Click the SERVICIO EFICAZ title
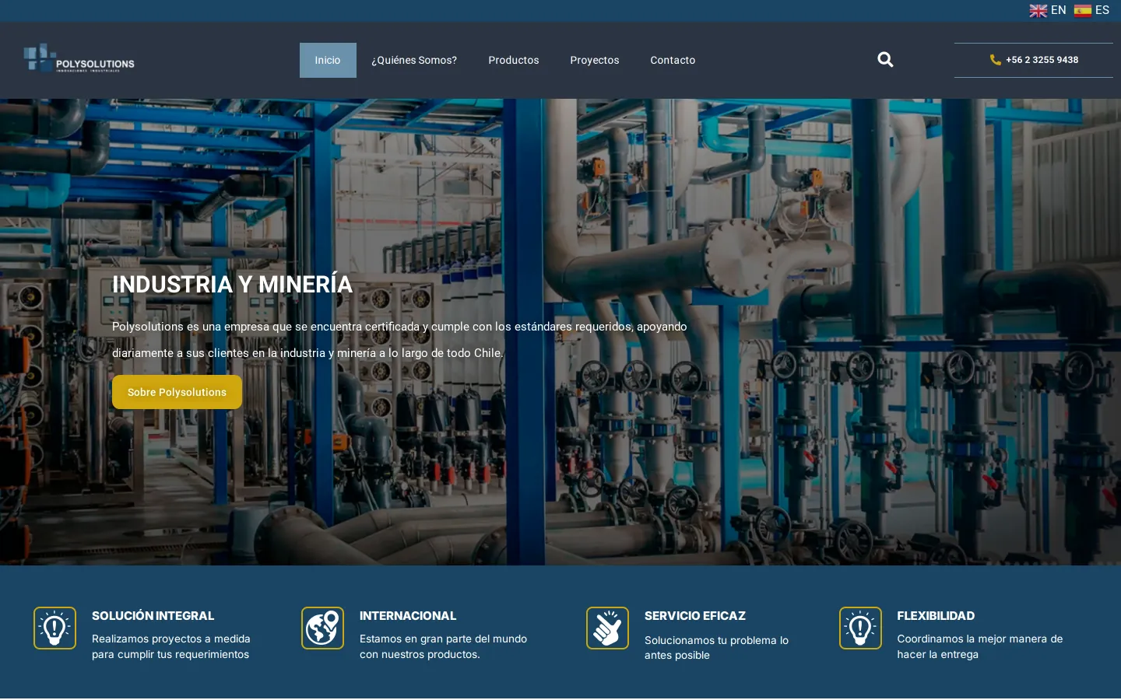 click(695, 616)
